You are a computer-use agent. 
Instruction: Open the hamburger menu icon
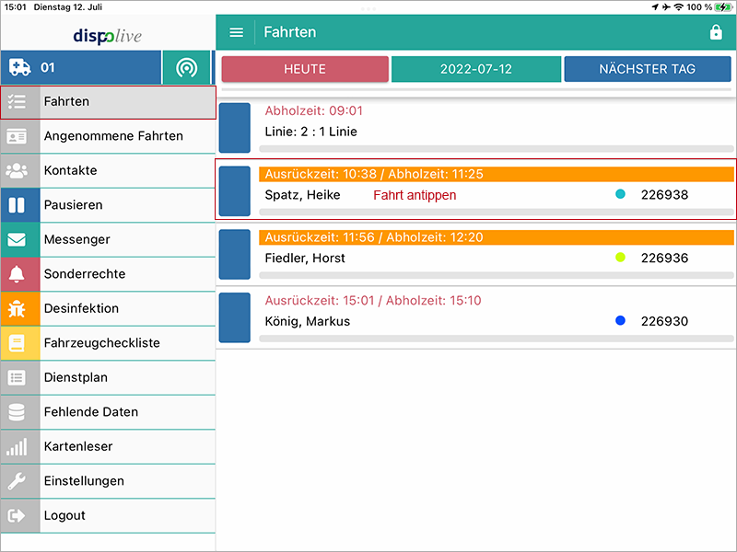point(236,32)
